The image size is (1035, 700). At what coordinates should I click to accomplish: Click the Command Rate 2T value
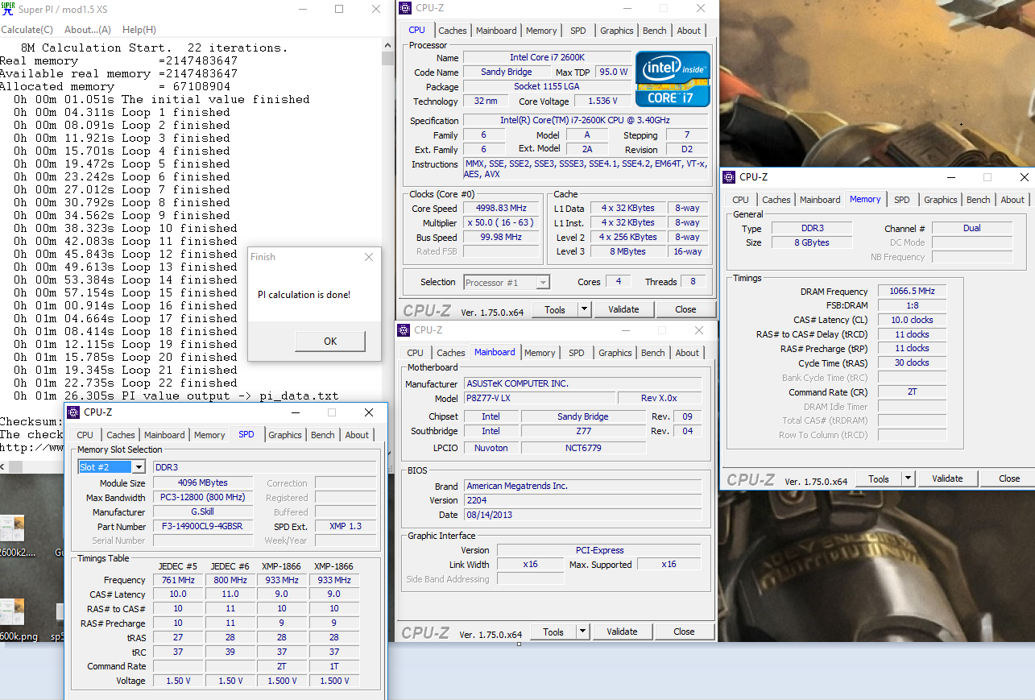pyautogui.click(x=911, y=392)
